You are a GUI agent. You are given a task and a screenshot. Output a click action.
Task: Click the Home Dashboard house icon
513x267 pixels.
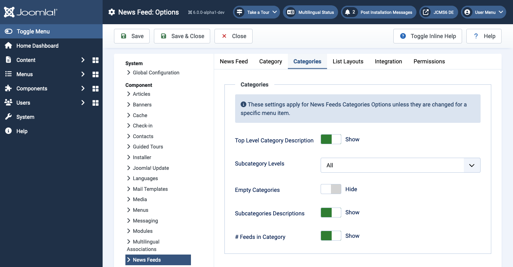(x=9, y=46)
